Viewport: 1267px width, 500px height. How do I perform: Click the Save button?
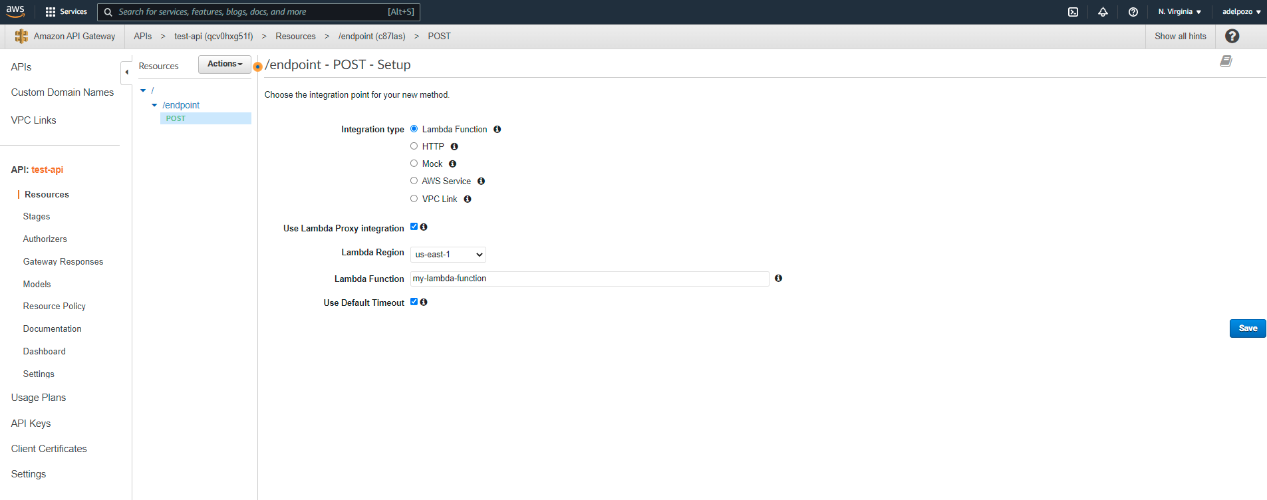click(1247, 328)
